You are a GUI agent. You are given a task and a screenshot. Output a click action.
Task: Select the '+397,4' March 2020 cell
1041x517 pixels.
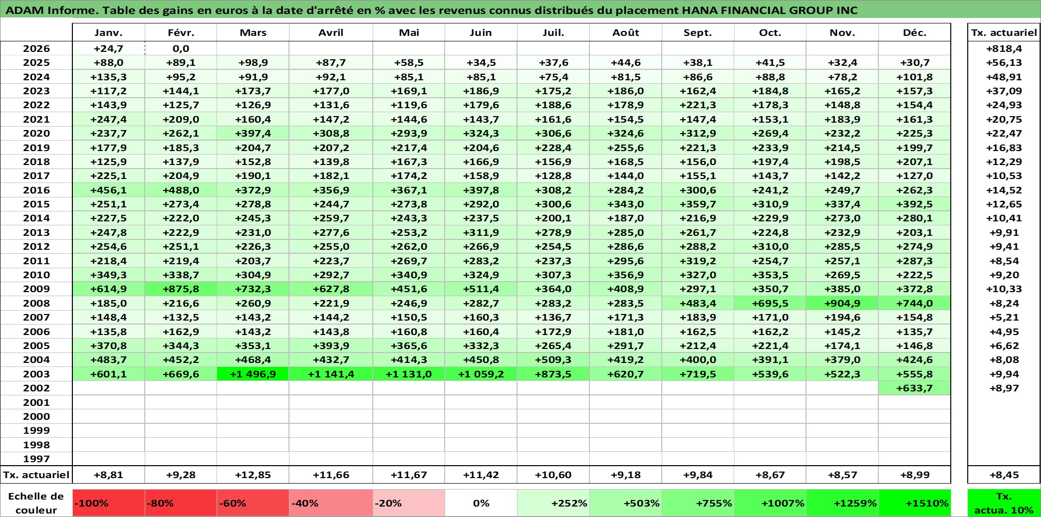tap(253, 133)
